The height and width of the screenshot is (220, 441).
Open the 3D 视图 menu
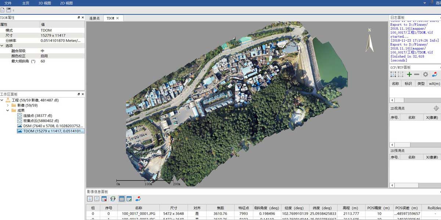click(x=44, y=3)
